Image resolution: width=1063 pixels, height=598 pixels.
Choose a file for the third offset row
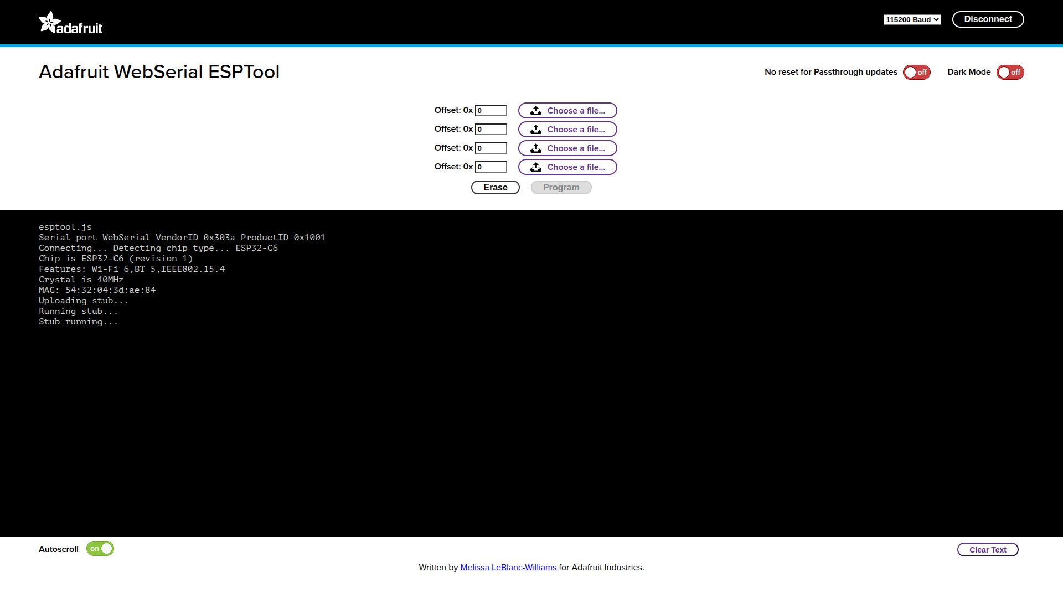click(567, 148)
